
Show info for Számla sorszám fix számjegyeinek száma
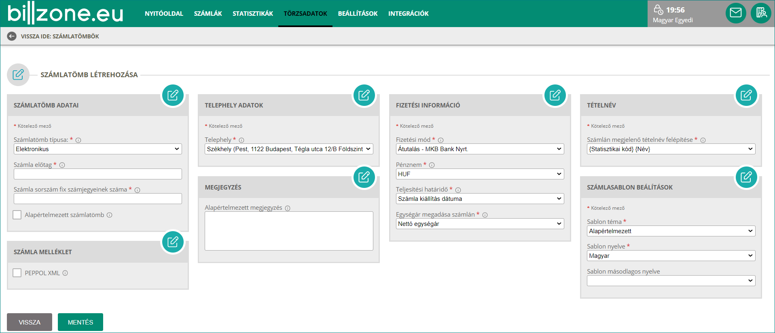click(138, 190)
